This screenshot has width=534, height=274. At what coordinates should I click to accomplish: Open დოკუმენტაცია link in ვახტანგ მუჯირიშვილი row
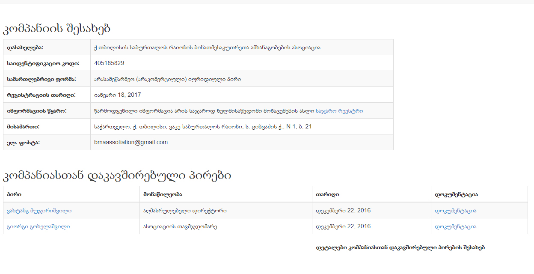click(455, 211)
